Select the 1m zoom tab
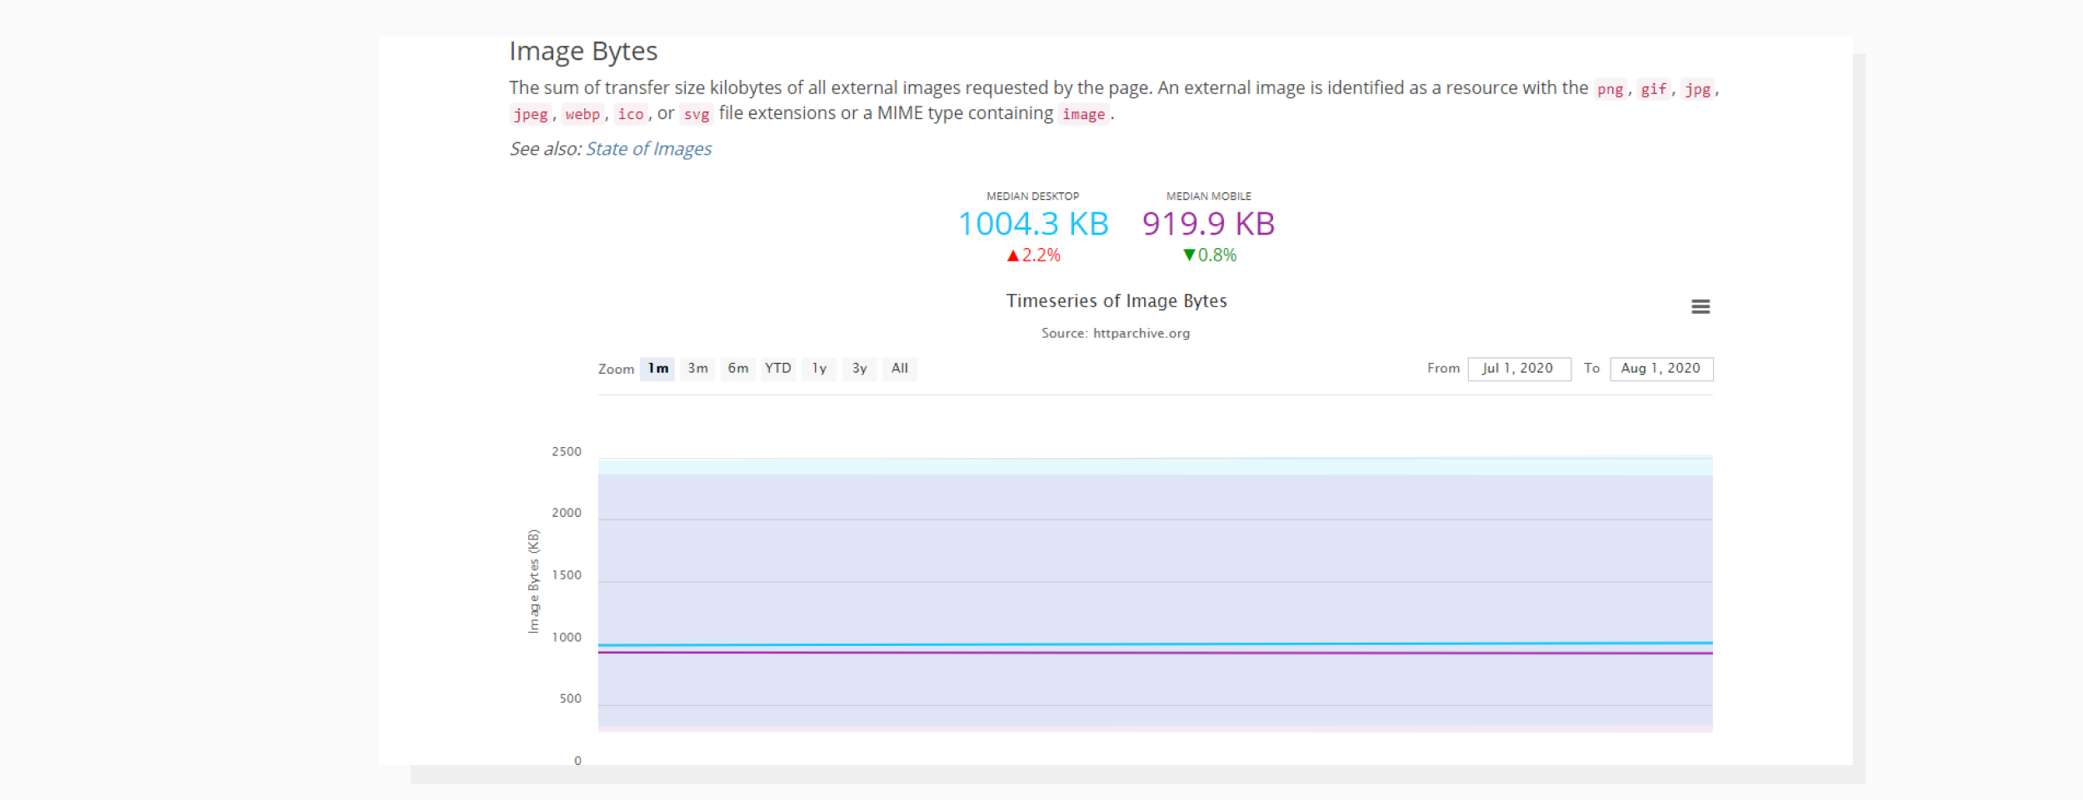 pos(657,369)
